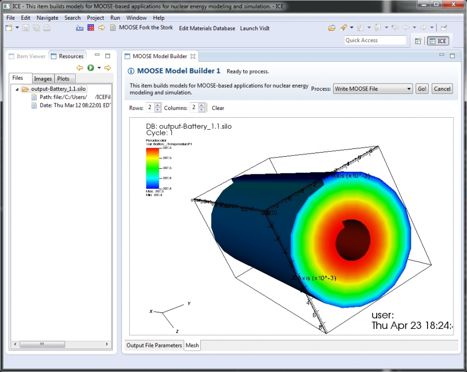Toggle the ICE perspective button
467x372 pixels.
(x=438, y=40)
